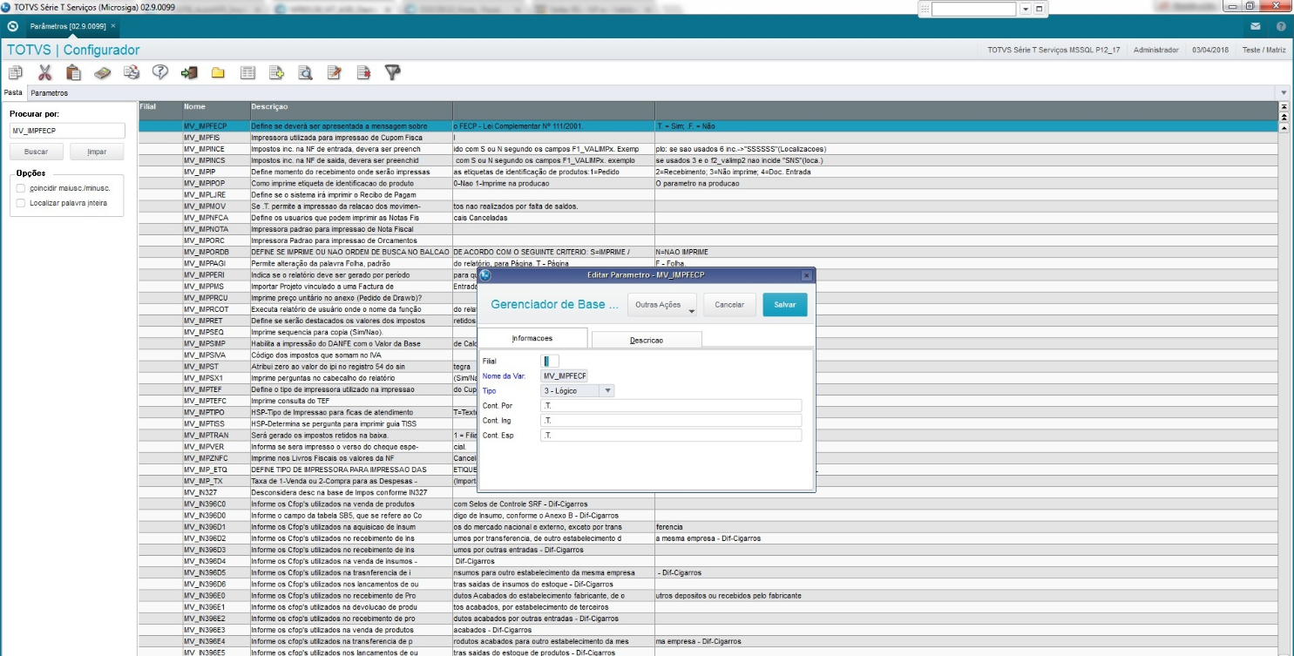Click the Salvar button in dialog
The image size is (1294, 656).
(x=785, y=305)
